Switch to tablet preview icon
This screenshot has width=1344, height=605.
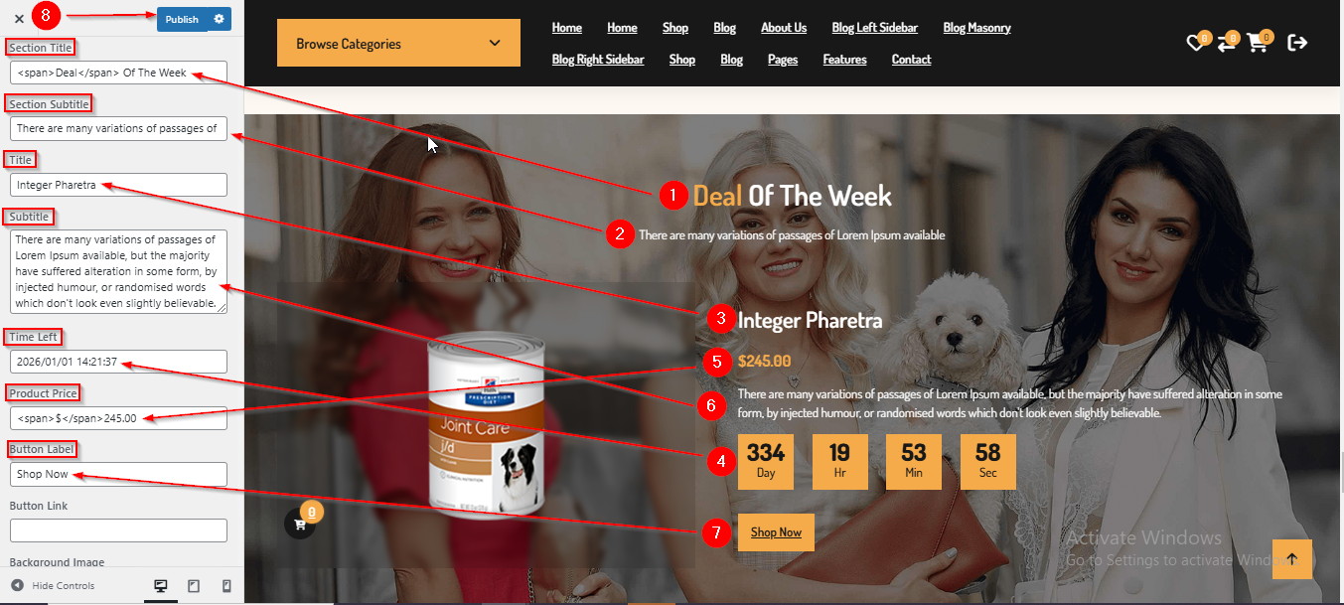point(194,586)
